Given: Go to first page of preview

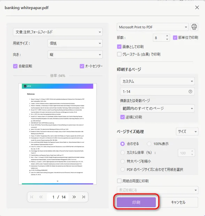Looking at the screenshot, I should 32,197.
